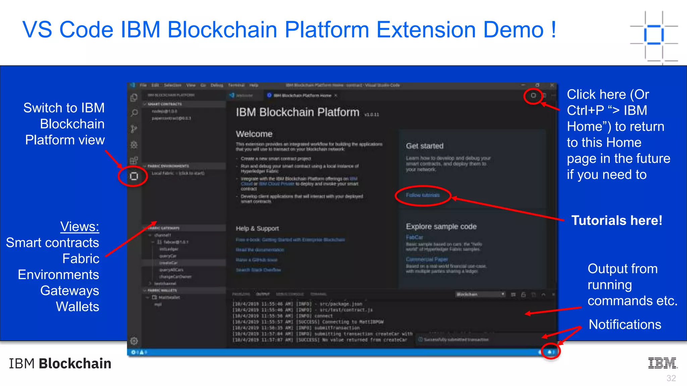Open the Terminal menu

(x=236, y=85)
